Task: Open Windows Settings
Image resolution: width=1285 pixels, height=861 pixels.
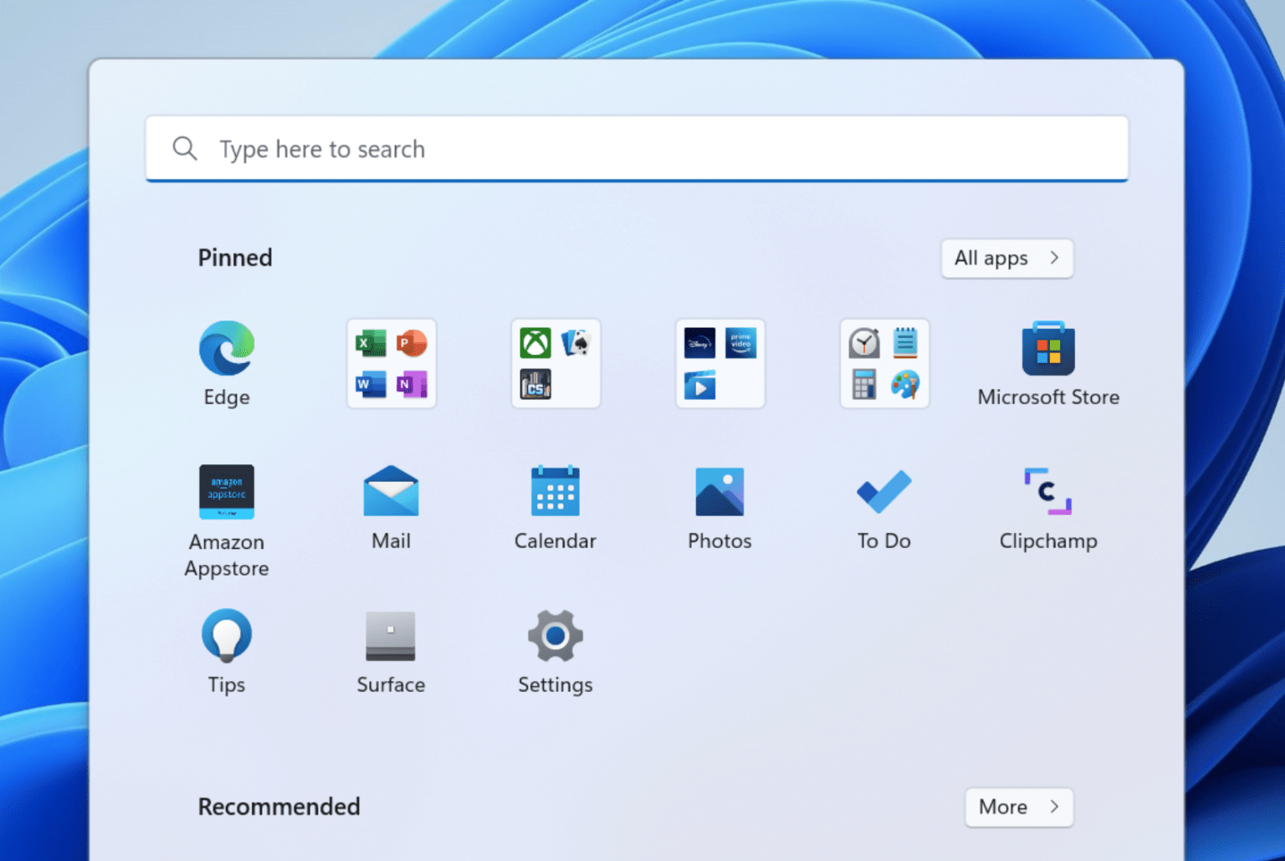Action: coord(555,638)
